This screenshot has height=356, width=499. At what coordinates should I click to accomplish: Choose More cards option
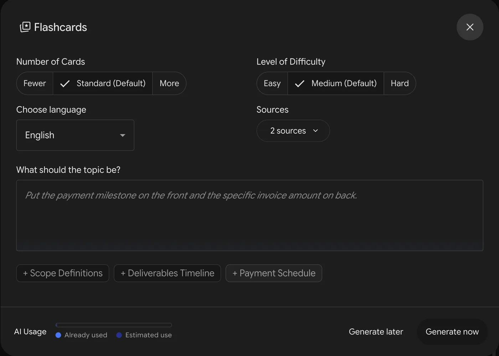point(169,83)
